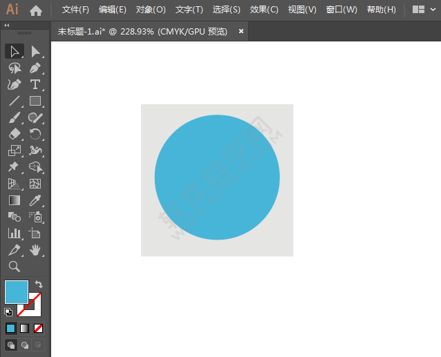
Task: Pick the Lasso tool
Action: (15, 68)
